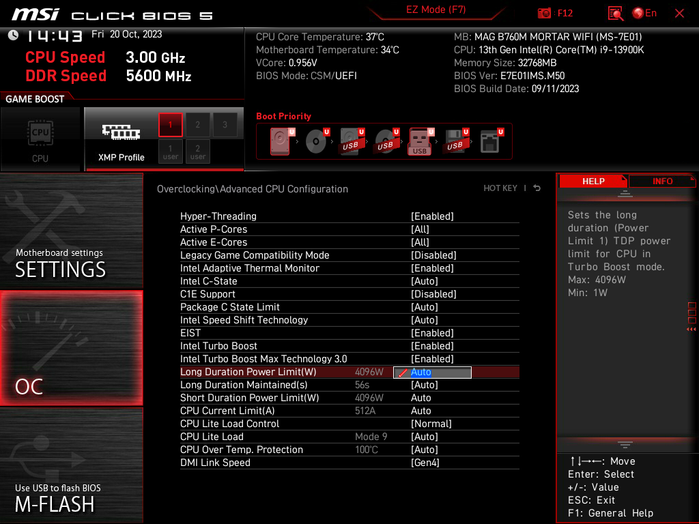Click the 'Mode 9' Lite Load value
The width and height of the screenshot is (699, 524).
tap(371, 436)
